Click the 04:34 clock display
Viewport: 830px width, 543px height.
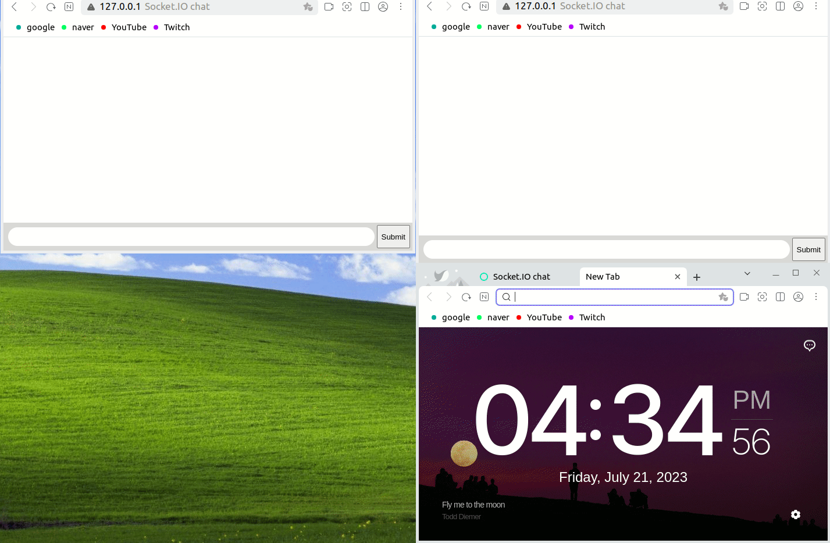[599, 420]
